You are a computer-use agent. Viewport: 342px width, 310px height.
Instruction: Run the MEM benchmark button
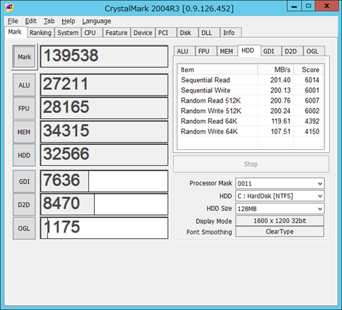click(x=24, y=132)
